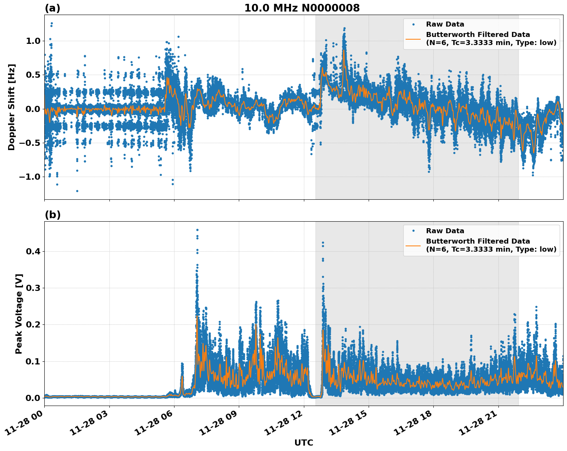Image resolution: width=567 pixels, height=451 pixels.
Task: Click the "0.5" tick on Doppler Shift axis
Action: click(33, 75)
